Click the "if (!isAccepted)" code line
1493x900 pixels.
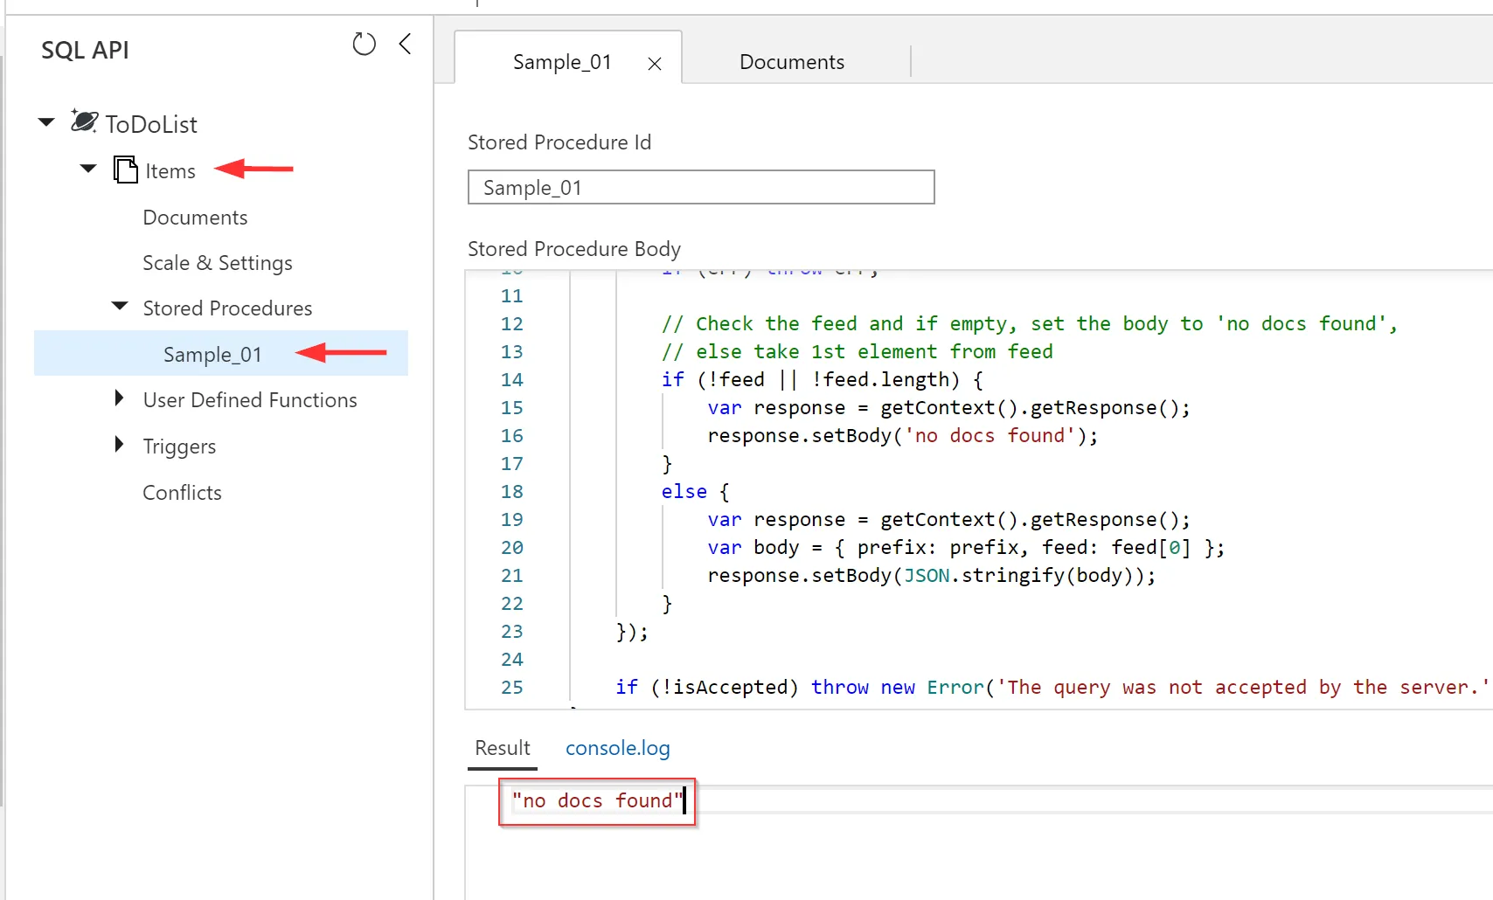(x=1052, y=688)
